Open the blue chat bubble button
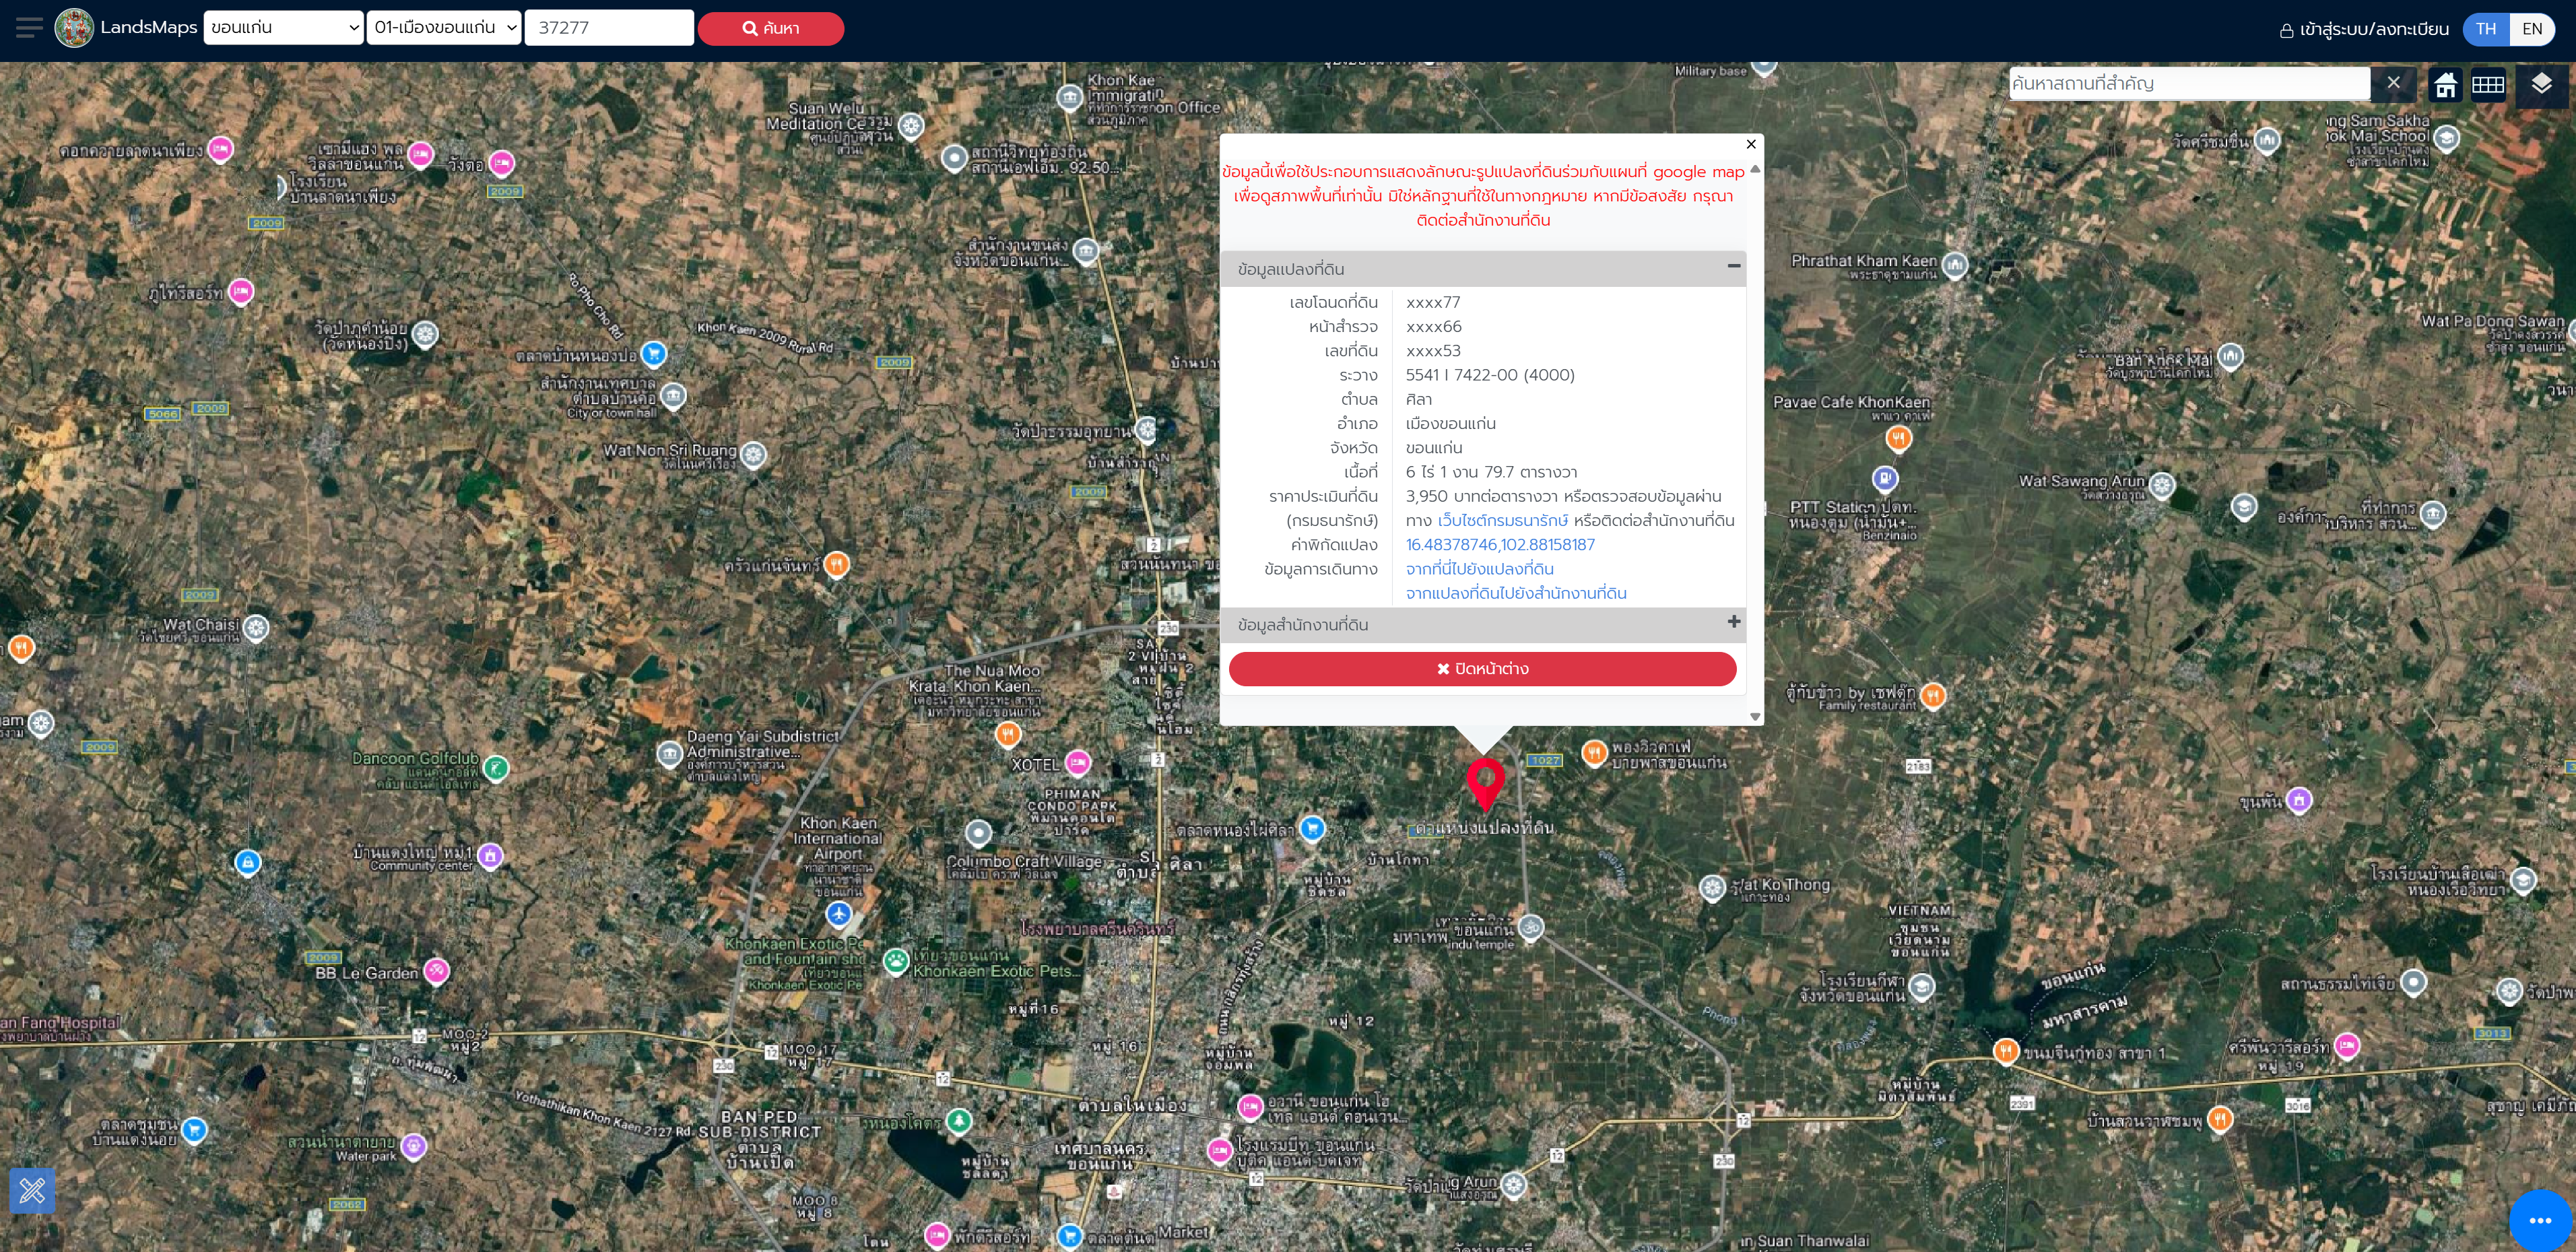 point(2540,1220)
